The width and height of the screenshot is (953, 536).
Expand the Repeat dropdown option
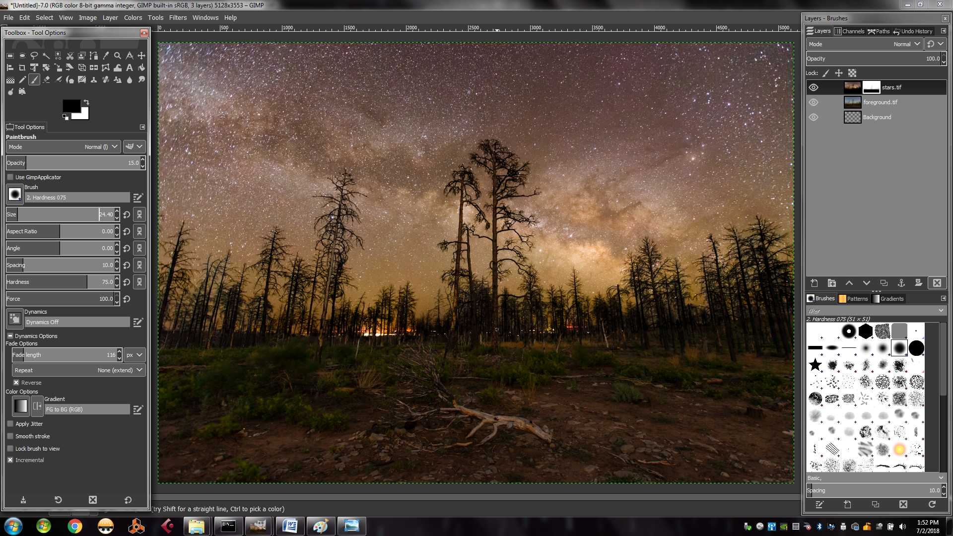139,370
